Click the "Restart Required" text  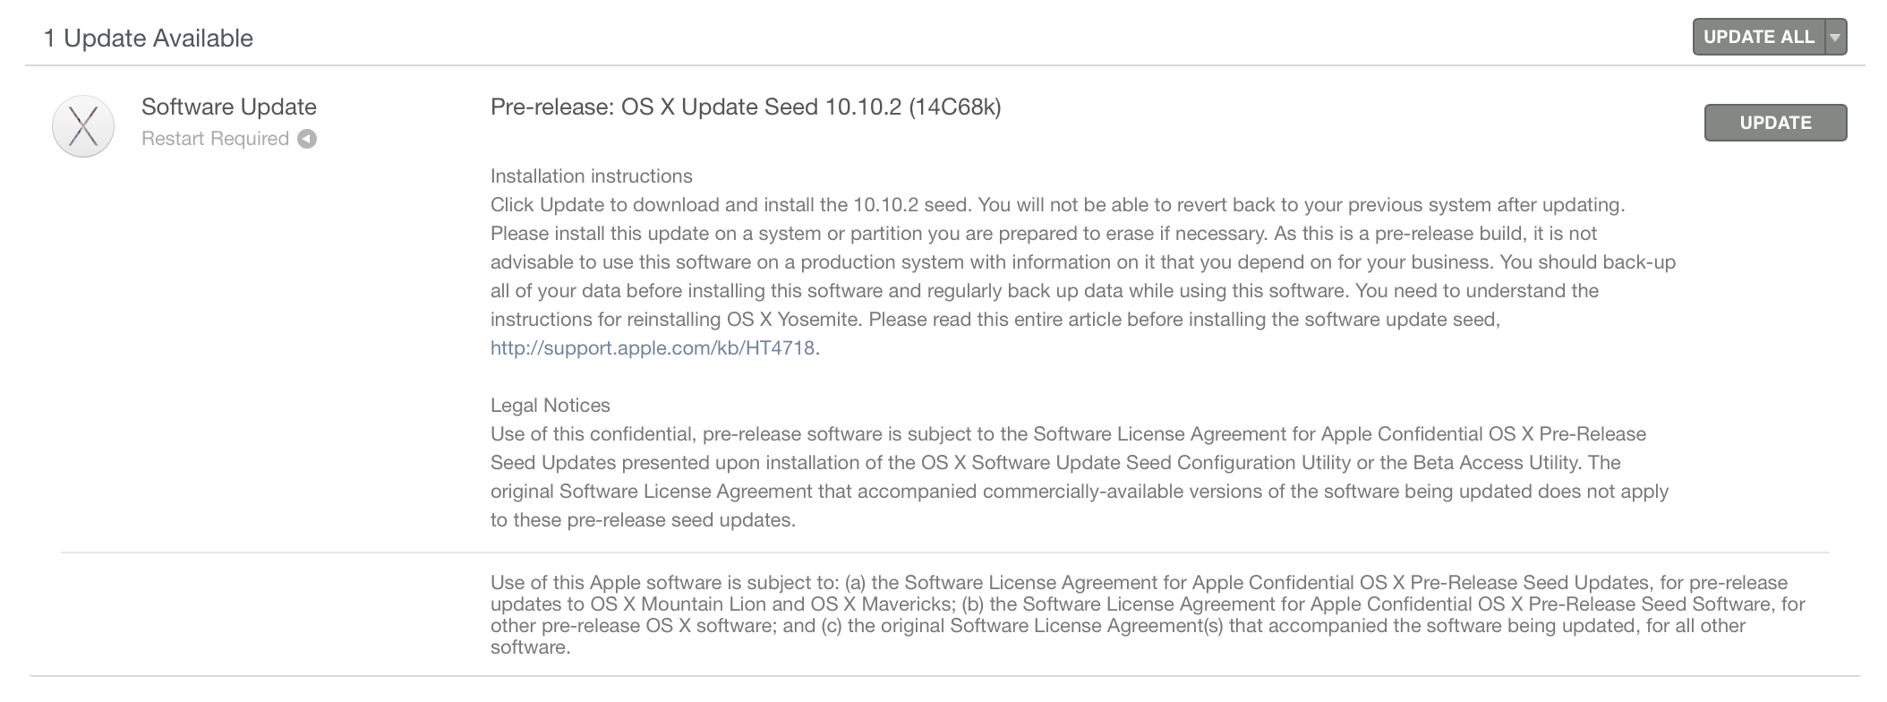point(215,139)
